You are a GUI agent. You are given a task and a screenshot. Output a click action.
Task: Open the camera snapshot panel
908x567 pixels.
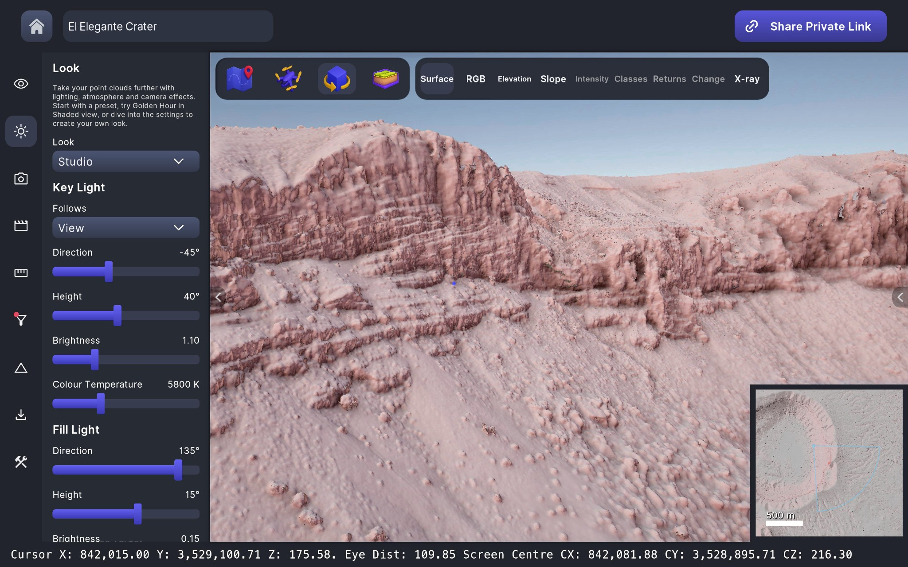click(21, 179)
